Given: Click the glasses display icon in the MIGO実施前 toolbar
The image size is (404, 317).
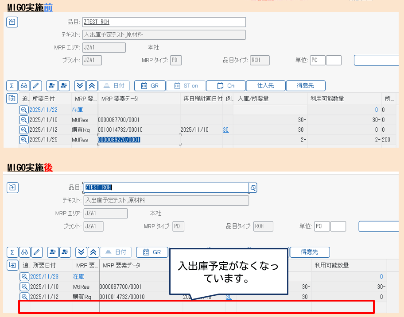Looking at the screenshot, I should tap(24, 86).
